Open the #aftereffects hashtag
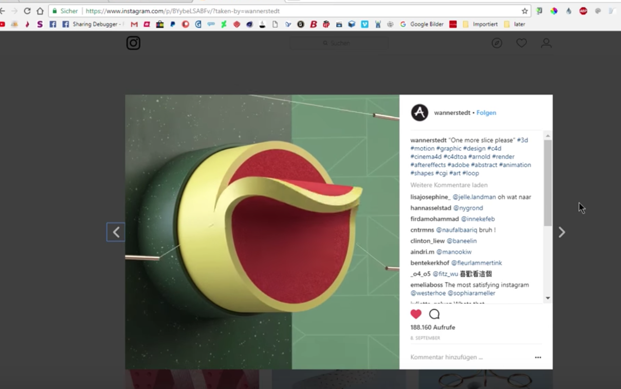The height and width of the screenshot is (389, 621). pyautogui.click(x=428, y=165)
